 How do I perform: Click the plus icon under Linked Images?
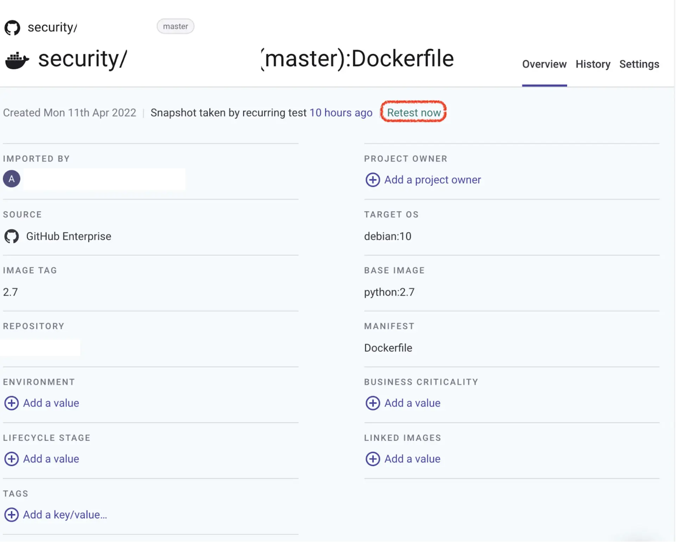click(x=373, y=459)
